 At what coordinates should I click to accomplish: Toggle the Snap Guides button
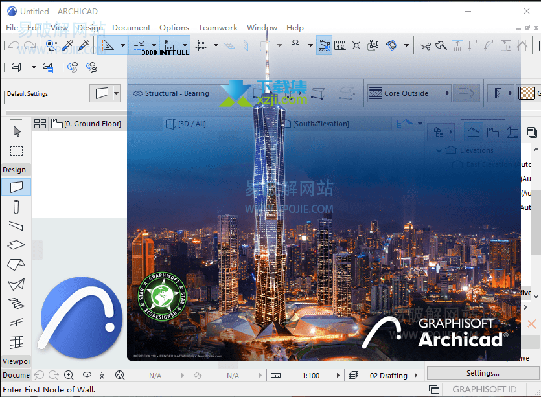tap(139, 45)
